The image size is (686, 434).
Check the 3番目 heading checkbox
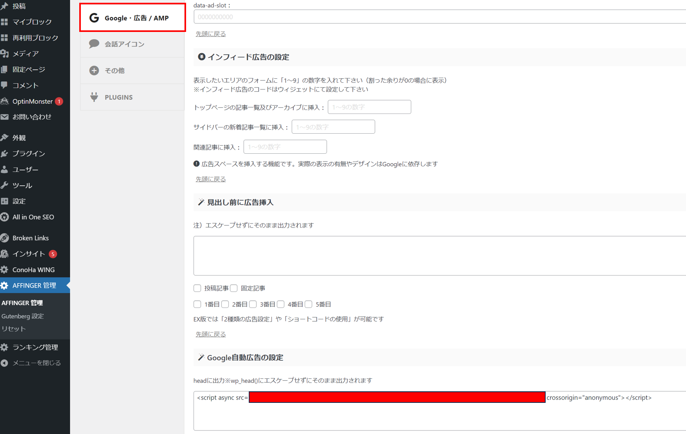click(253, 304)
